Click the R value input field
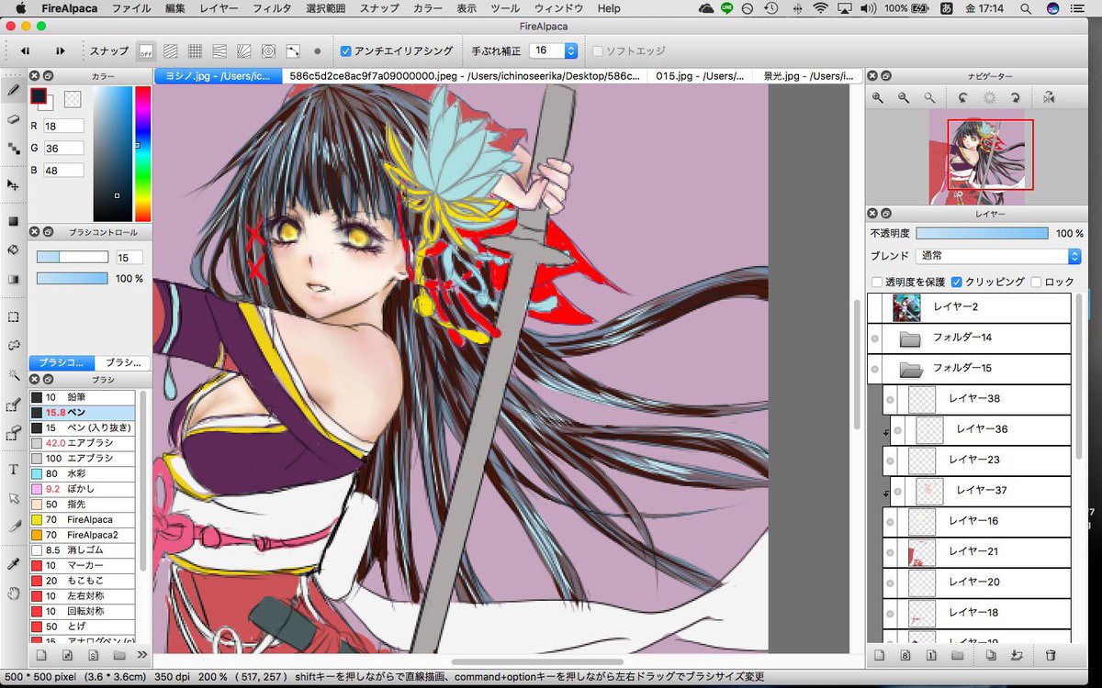The height and width of the screenshot is (688, 1102). [x=64, y=126]
